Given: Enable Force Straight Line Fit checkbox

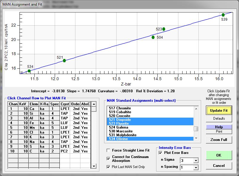Looking at the screenshot, I should point(108,150).
